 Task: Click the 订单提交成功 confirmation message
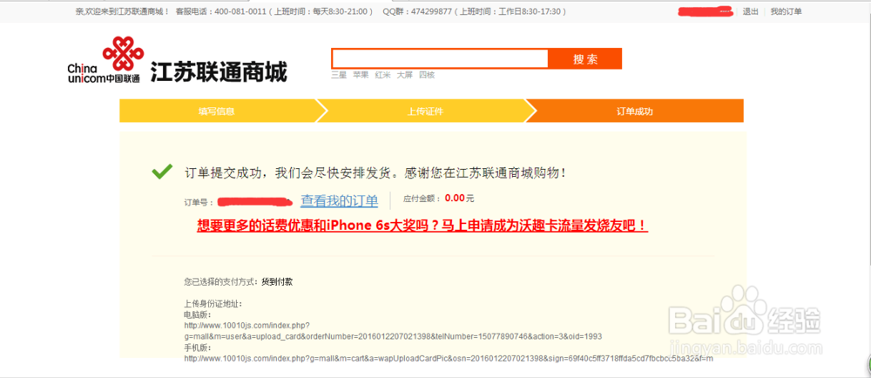[x=376, y=172]
